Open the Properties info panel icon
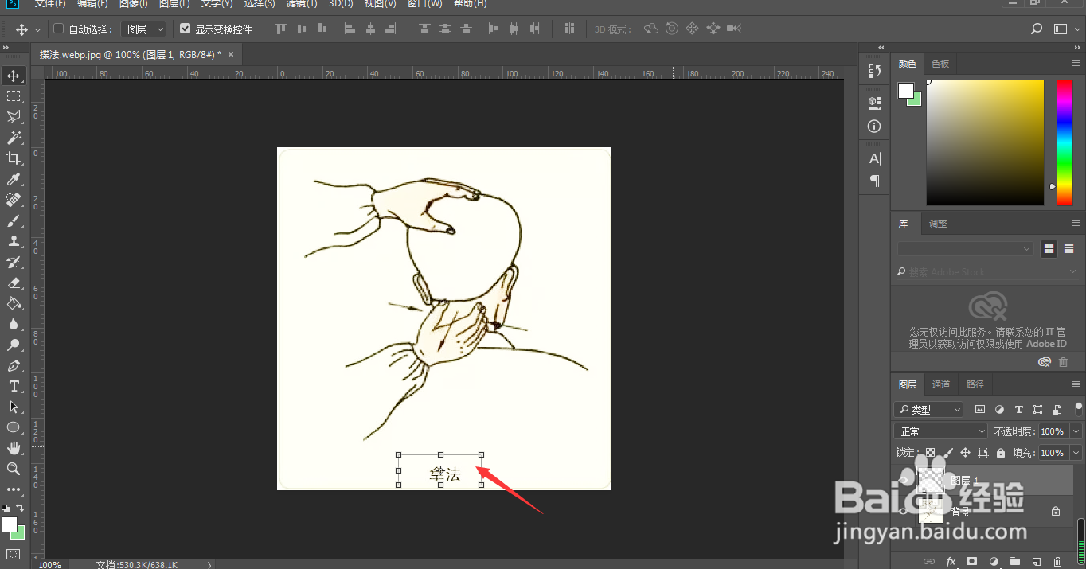The height and width of the screenshot is (569, 1086). click(874, 127)
